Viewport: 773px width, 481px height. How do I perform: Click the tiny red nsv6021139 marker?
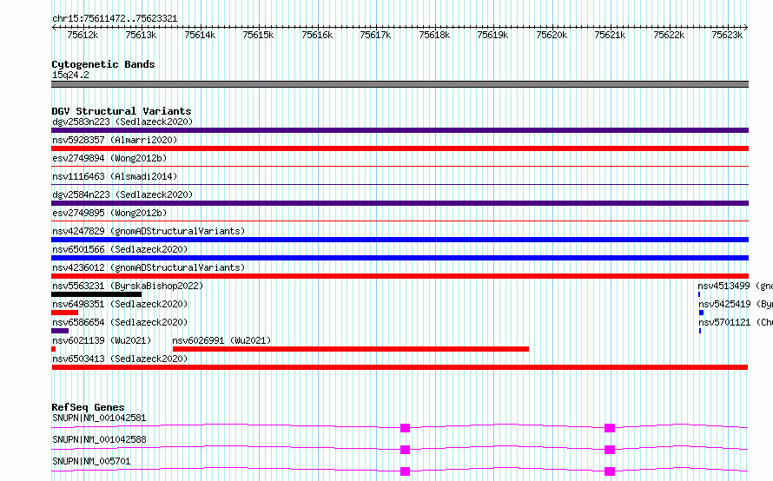pyautogui.click(x=54, y=349)
